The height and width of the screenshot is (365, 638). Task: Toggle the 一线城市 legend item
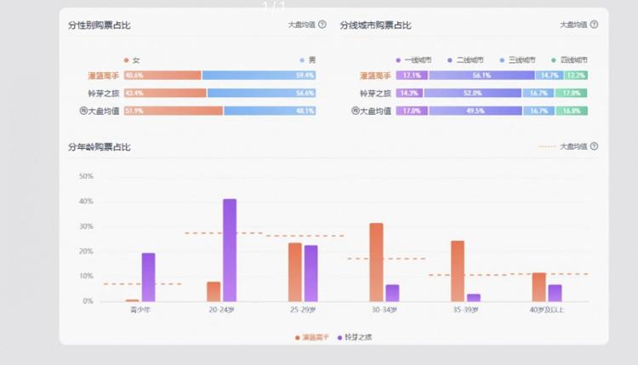(x=413, y=60)
